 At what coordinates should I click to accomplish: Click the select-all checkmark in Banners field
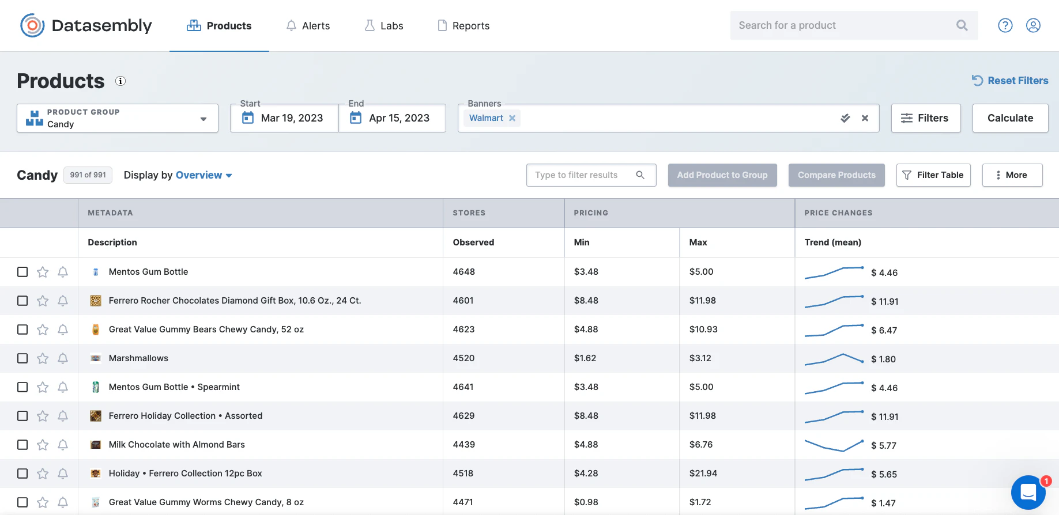tap(845, 118)
